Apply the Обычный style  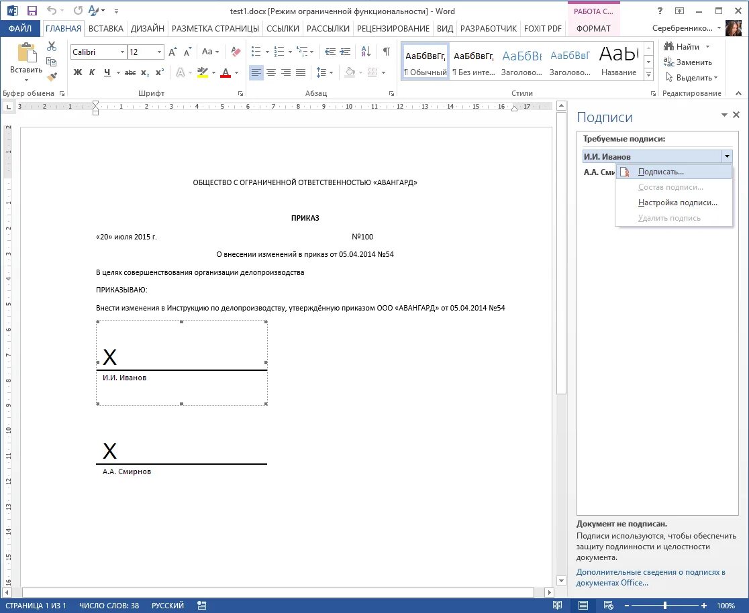click(425, 62)
